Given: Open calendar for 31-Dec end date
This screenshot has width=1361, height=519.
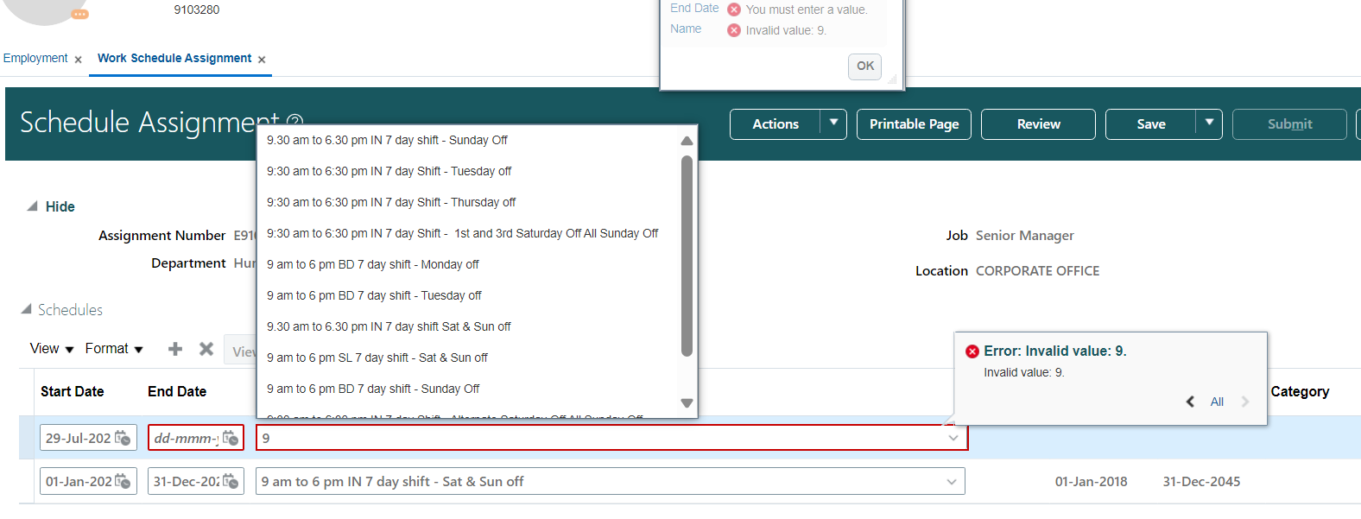Looking at the screenshot, I should coord(231,481).
